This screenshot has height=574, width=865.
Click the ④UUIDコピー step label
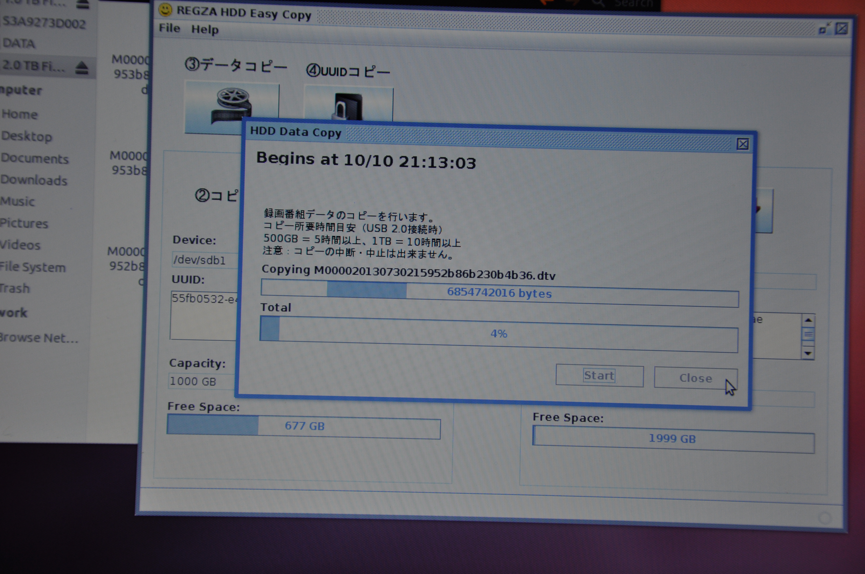click(348, 71)
